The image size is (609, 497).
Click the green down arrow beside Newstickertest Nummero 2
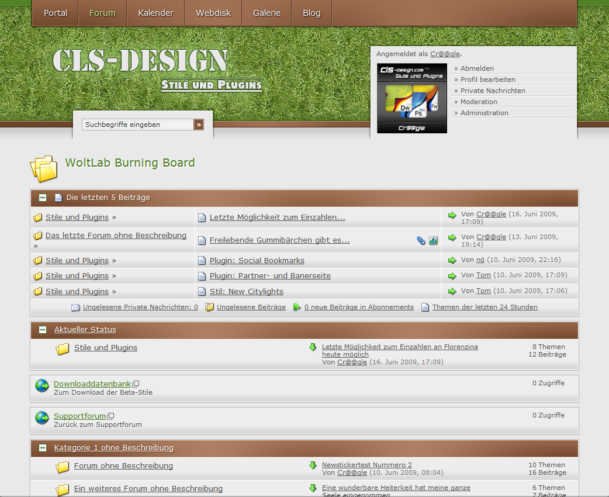313,465
